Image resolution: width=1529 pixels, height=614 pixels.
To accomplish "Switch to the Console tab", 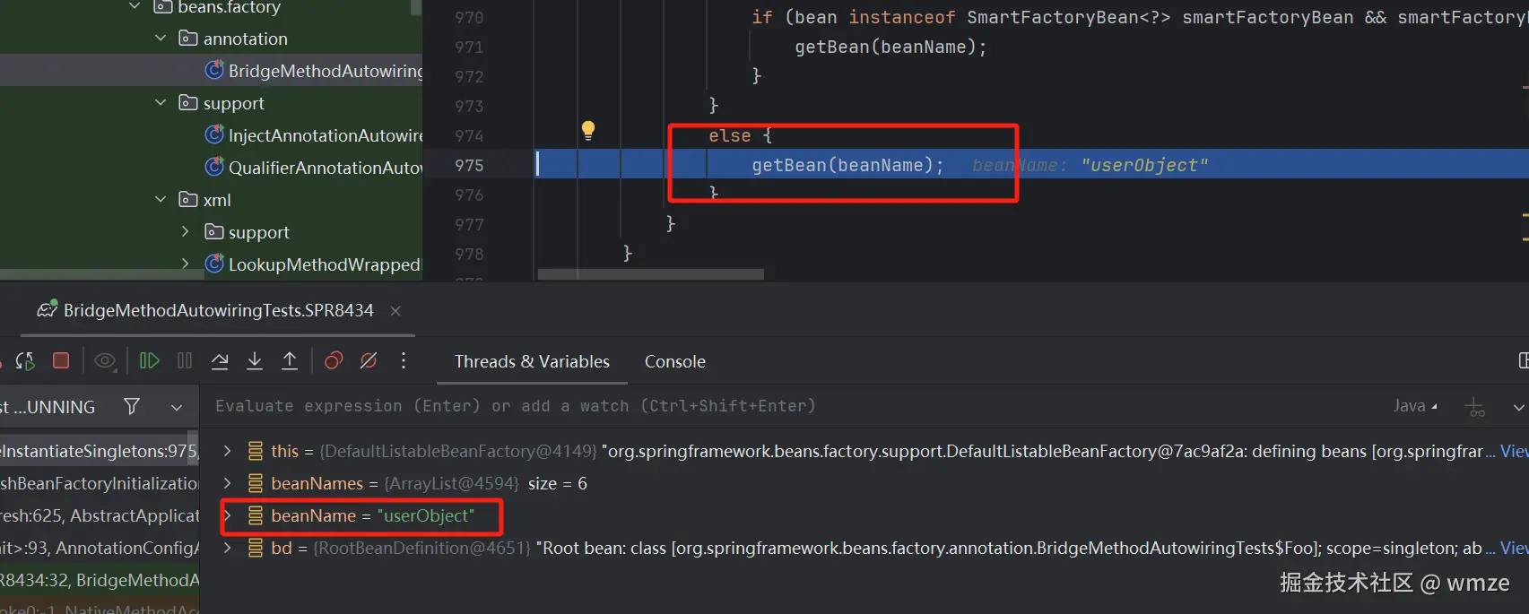I will tap(675, 361).
